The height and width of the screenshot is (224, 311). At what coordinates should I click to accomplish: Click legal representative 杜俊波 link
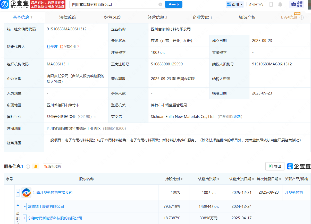click(52, 47)
